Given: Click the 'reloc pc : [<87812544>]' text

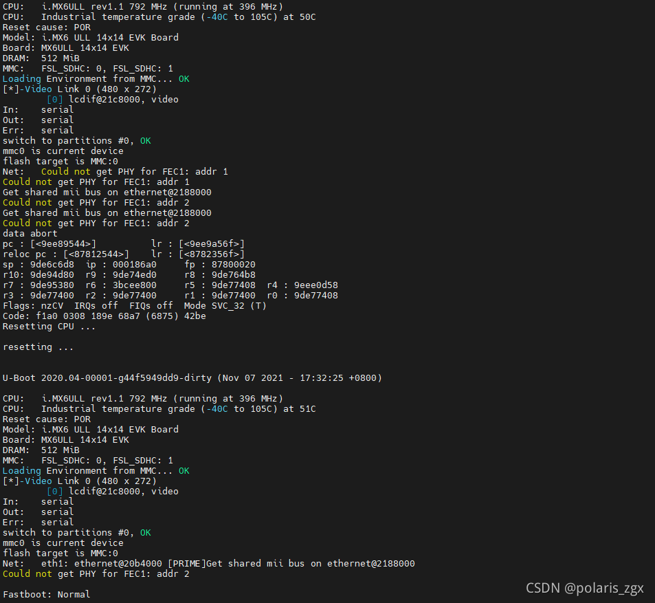Looking at the screenshot, I should coord(66,254).
